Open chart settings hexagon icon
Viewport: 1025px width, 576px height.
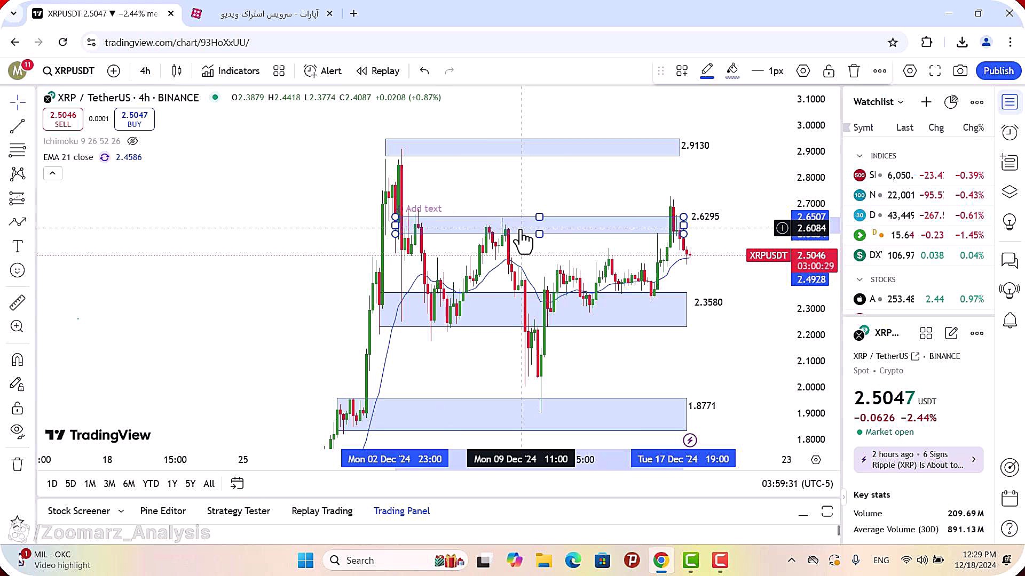click(x=910, y=71)
